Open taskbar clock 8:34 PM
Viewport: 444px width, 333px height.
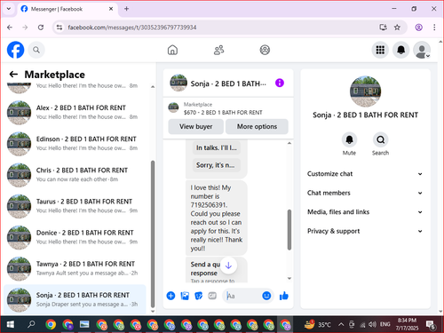[x=407, y=324]
